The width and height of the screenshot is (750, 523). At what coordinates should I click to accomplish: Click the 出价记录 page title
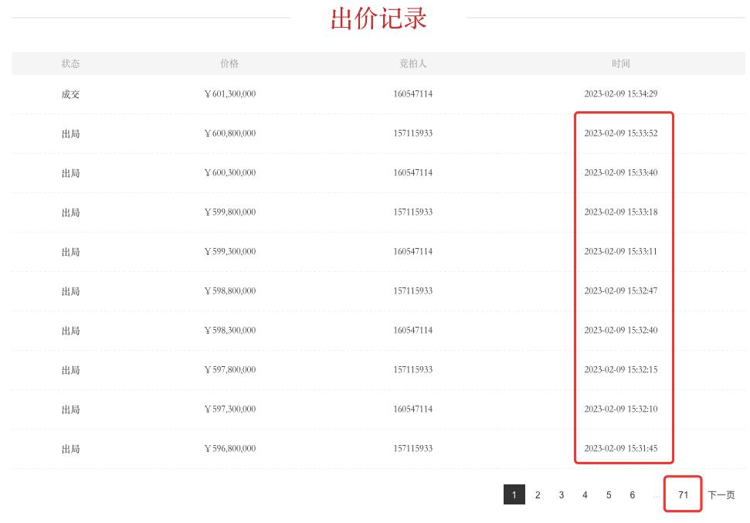(378, 18)
